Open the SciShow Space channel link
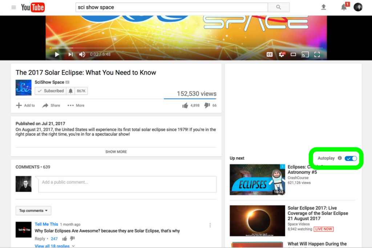 pyautogui.click(x=49, y=82)
